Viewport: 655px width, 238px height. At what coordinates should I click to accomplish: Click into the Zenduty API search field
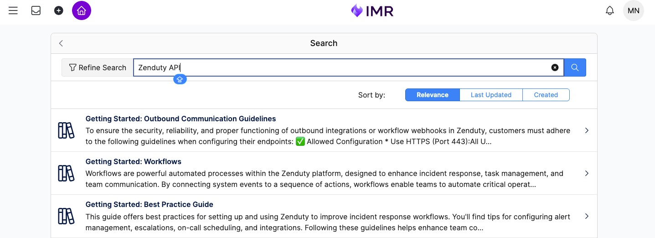click(x=348, y=67)
